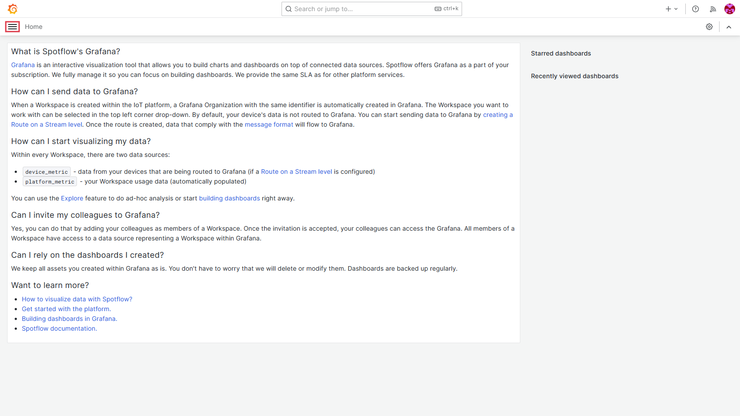Click 'Can I invite my colleagues' heading
Image resolution: width=740 pixels, height=416 pixels.
pos(85,215)
